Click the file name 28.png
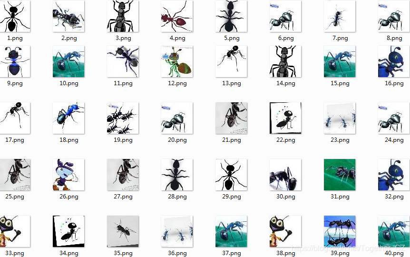410x257 pixels. (177, 197)
